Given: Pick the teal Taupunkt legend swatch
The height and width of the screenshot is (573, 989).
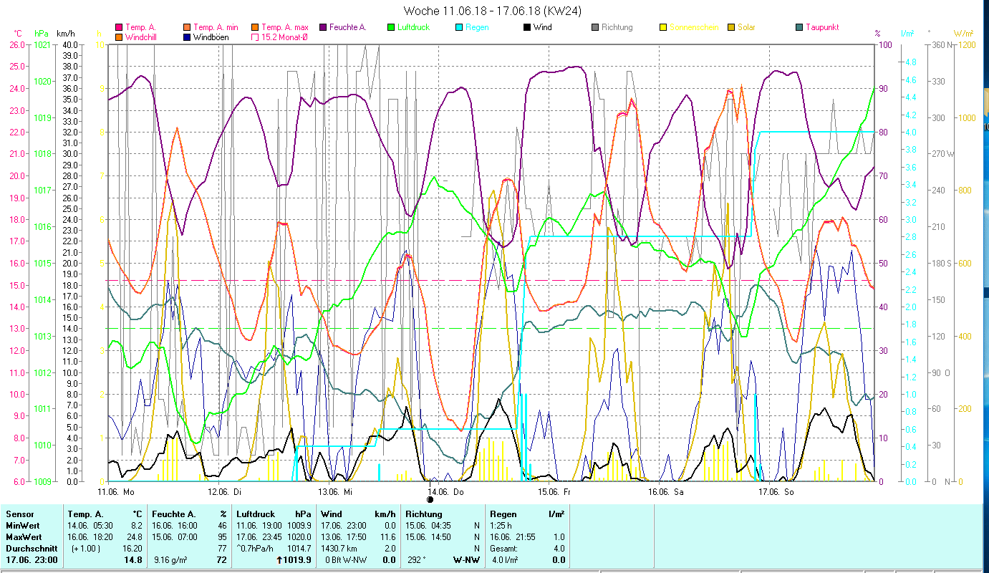Looking at the screenshot, I should click(799, 27).
